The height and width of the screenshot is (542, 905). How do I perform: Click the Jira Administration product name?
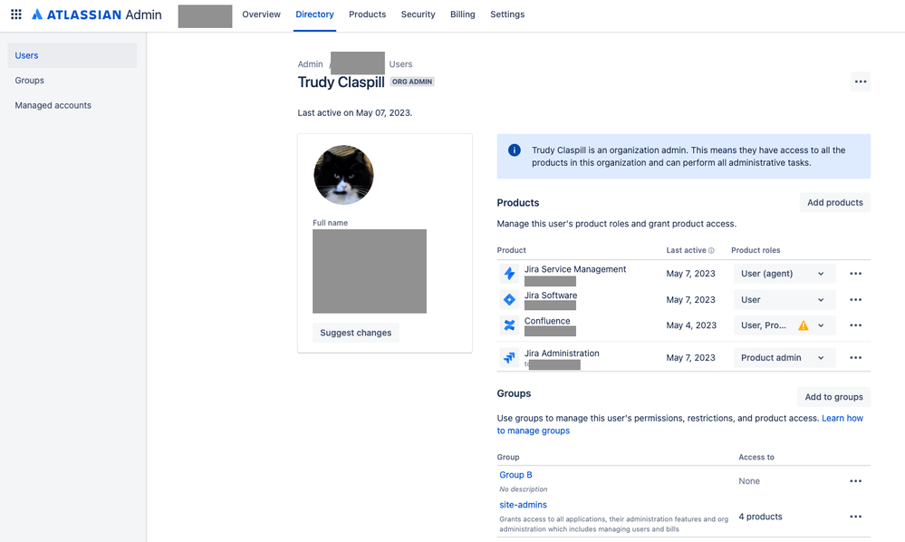click(x=562, y=353)
